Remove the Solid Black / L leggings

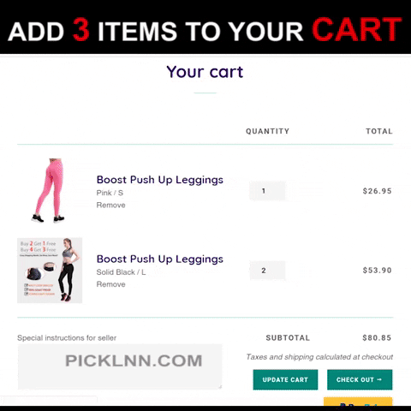pos(110,284)
